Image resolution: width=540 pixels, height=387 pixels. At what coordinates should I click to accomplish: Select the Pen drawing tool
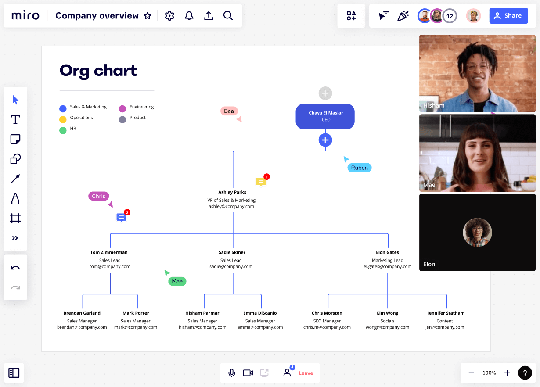click(x=15, y=198)
